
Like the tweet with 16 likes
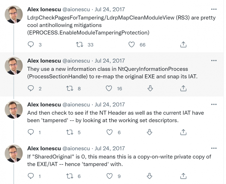[109, 88]
